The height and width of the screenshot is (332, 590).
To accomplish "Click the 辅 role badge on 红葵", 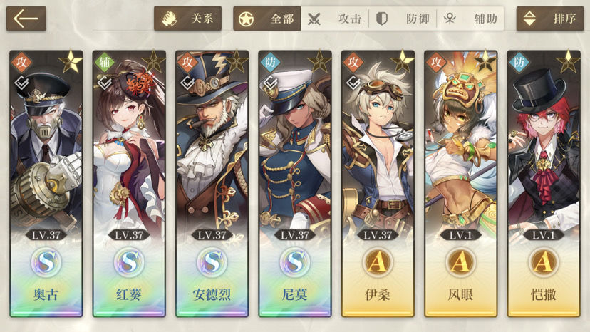I will (104, 62).
